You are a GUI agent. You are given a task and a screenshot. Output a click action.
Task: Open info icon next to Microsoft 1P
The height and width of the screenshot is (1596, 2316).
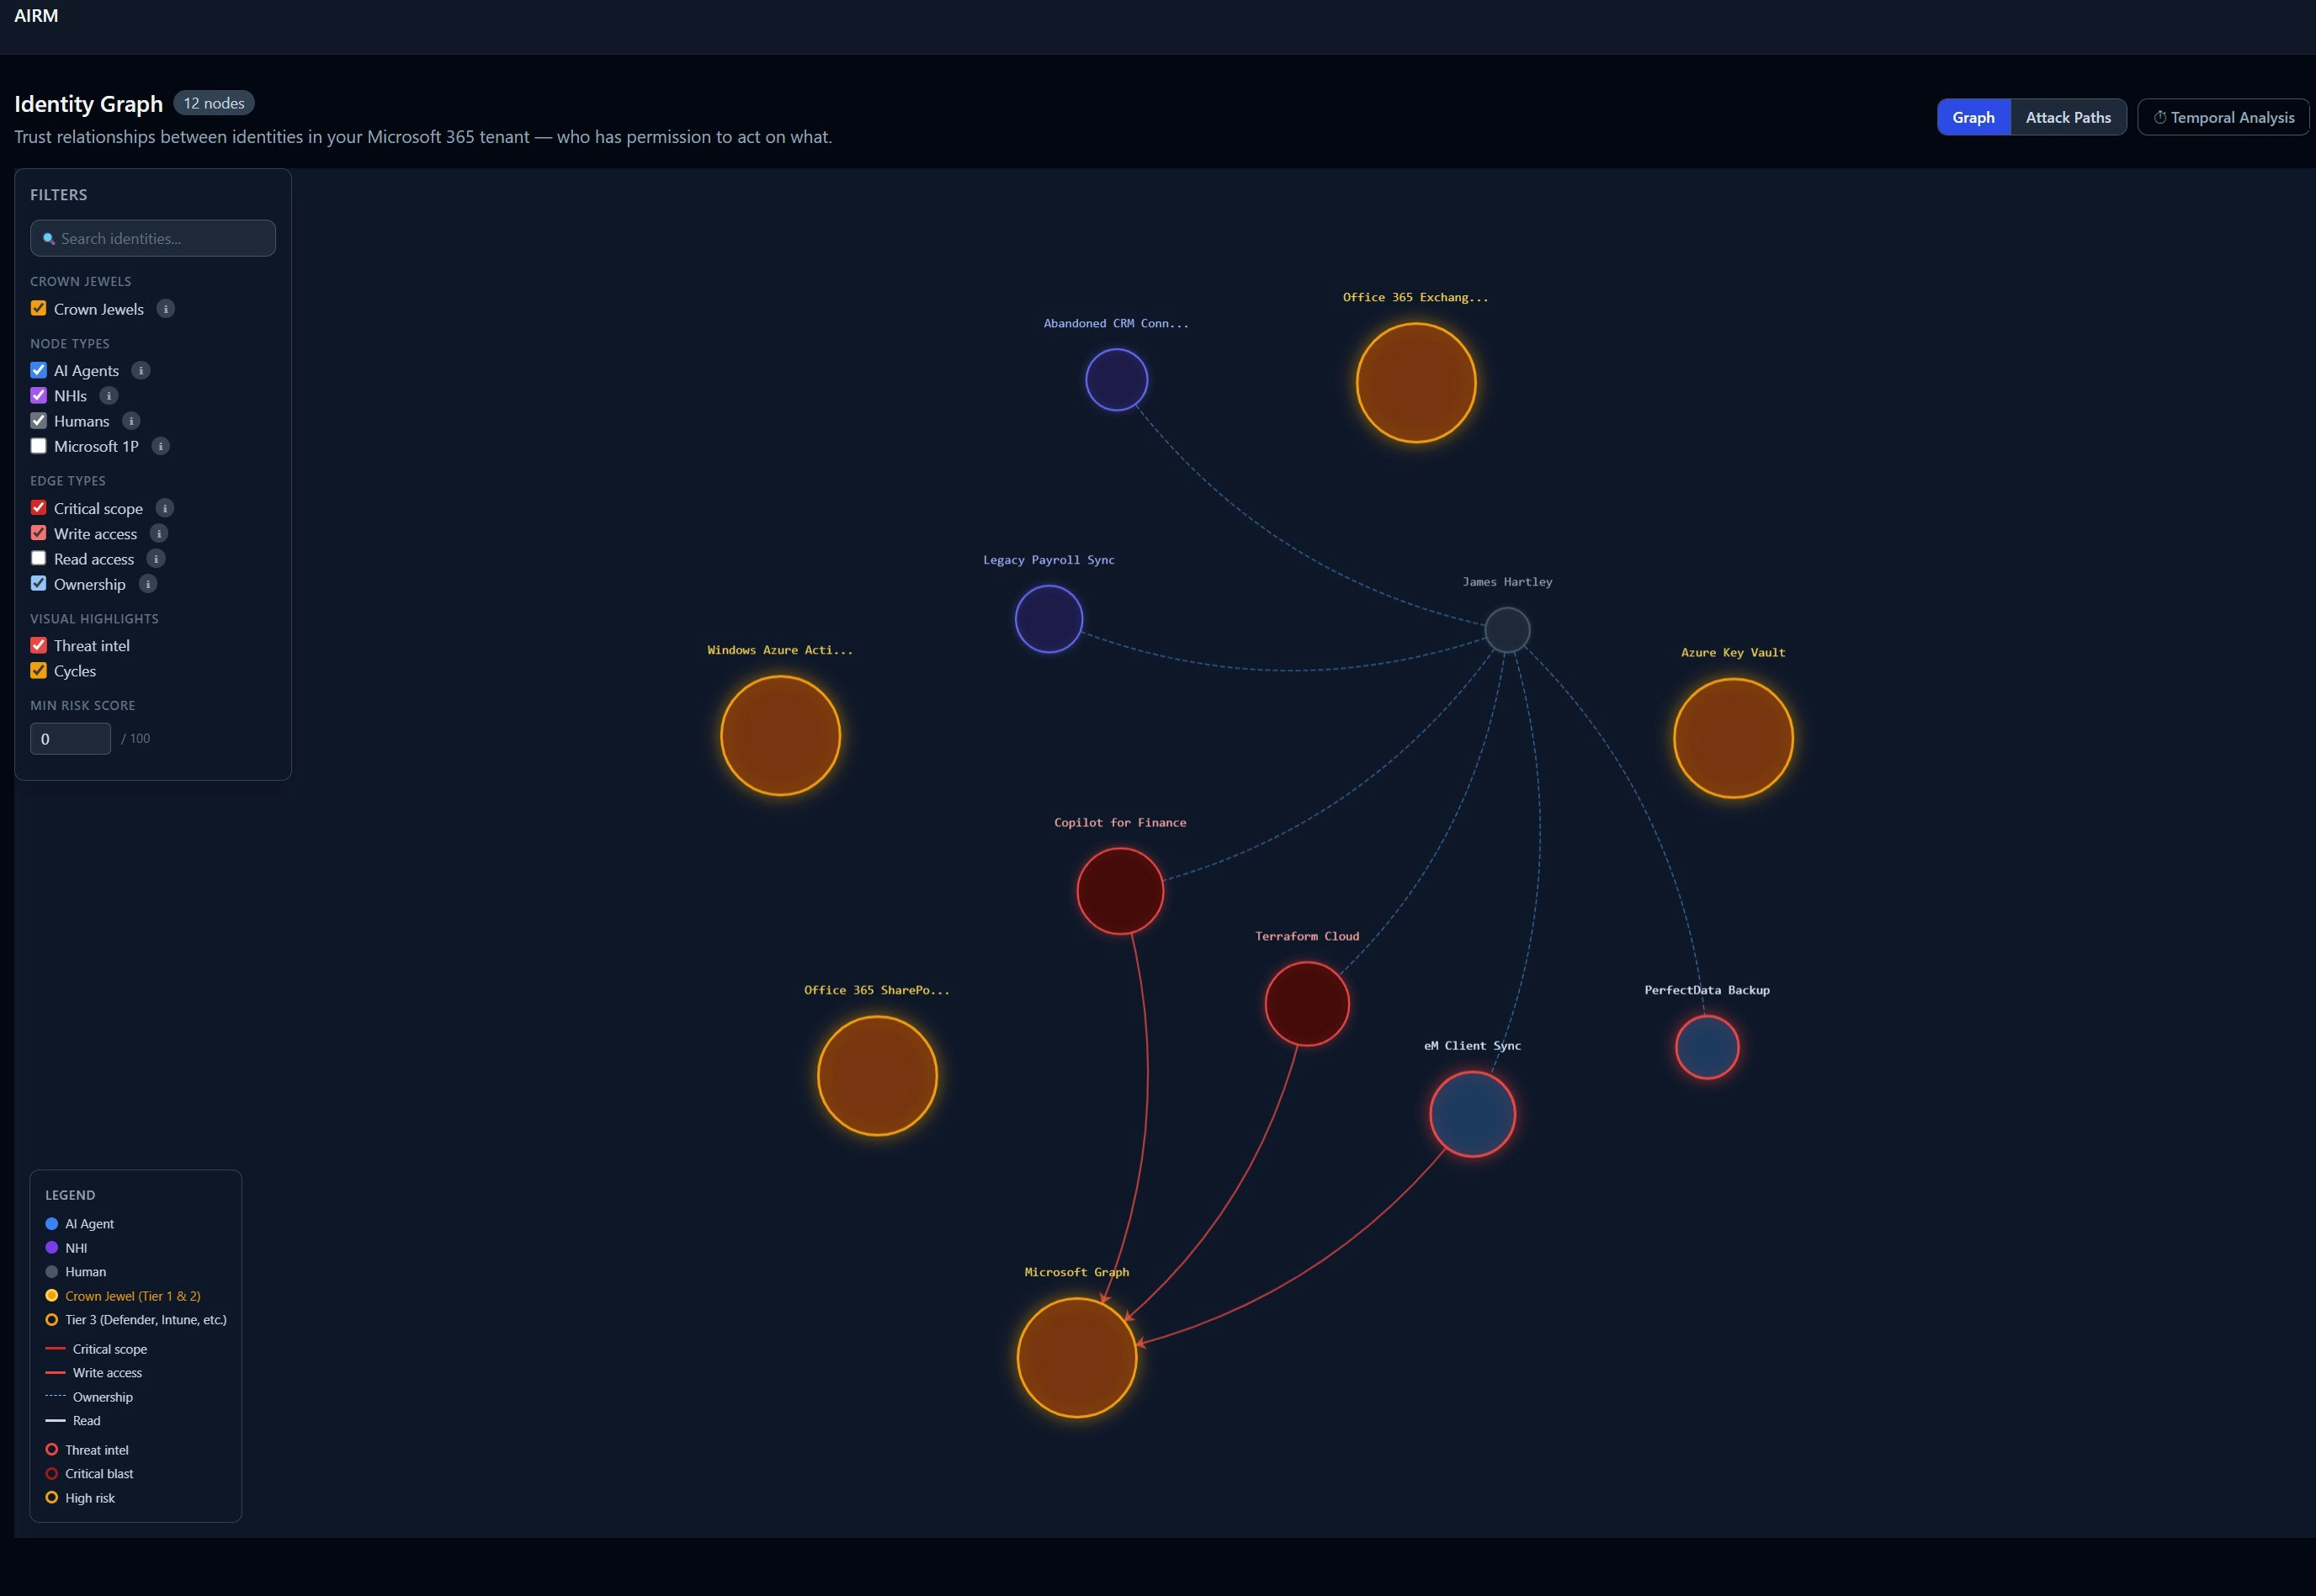[161, 446]
